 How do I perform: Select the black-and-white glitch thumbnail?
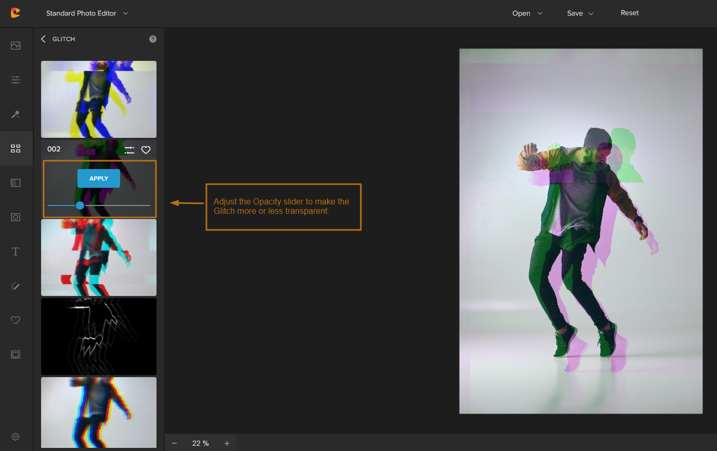pyautogui.click(x=99, y=336)
